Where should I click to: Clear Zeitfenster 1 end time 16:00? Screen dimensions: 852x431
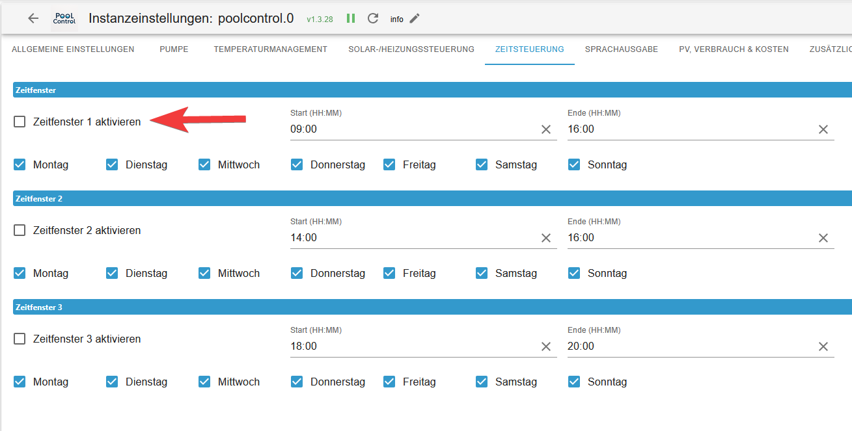[823, 129]
